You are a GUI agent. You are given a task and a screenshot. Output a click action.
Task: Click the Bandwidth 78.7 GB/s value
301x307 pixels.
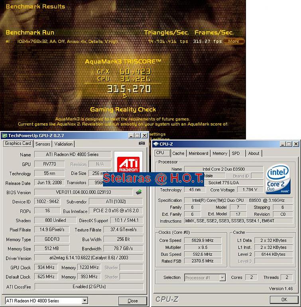coord(123,249)
